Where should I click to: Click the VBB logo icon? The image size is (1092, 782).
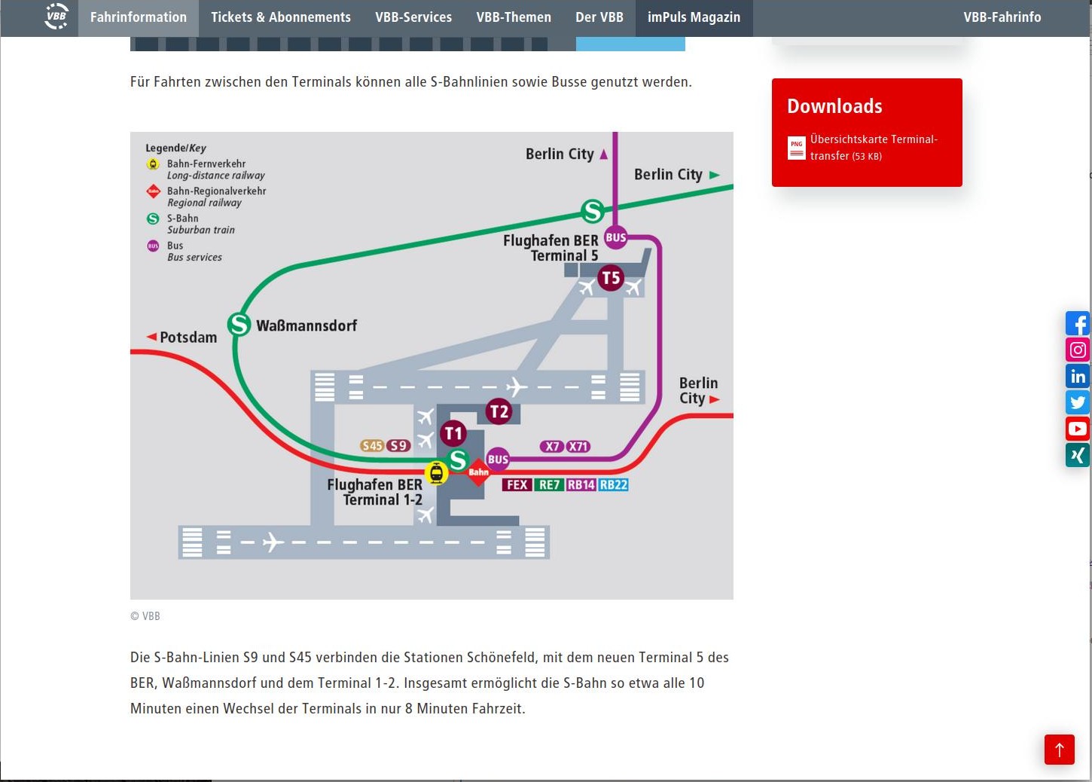point(56,17)
